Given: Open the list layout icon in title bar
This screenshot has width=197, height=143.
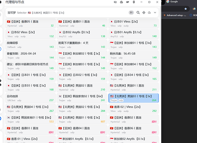Looking at the screenshot, I should [128, 2].
